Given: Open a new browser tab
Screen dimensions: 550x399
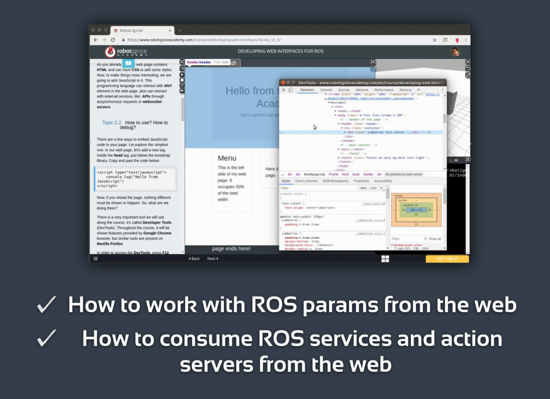Looking at the screenshot, I should point(181,31).
